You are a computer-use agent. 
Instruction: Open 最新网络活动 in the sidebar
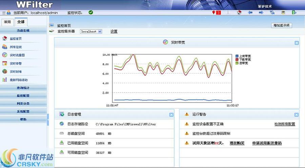19,80
